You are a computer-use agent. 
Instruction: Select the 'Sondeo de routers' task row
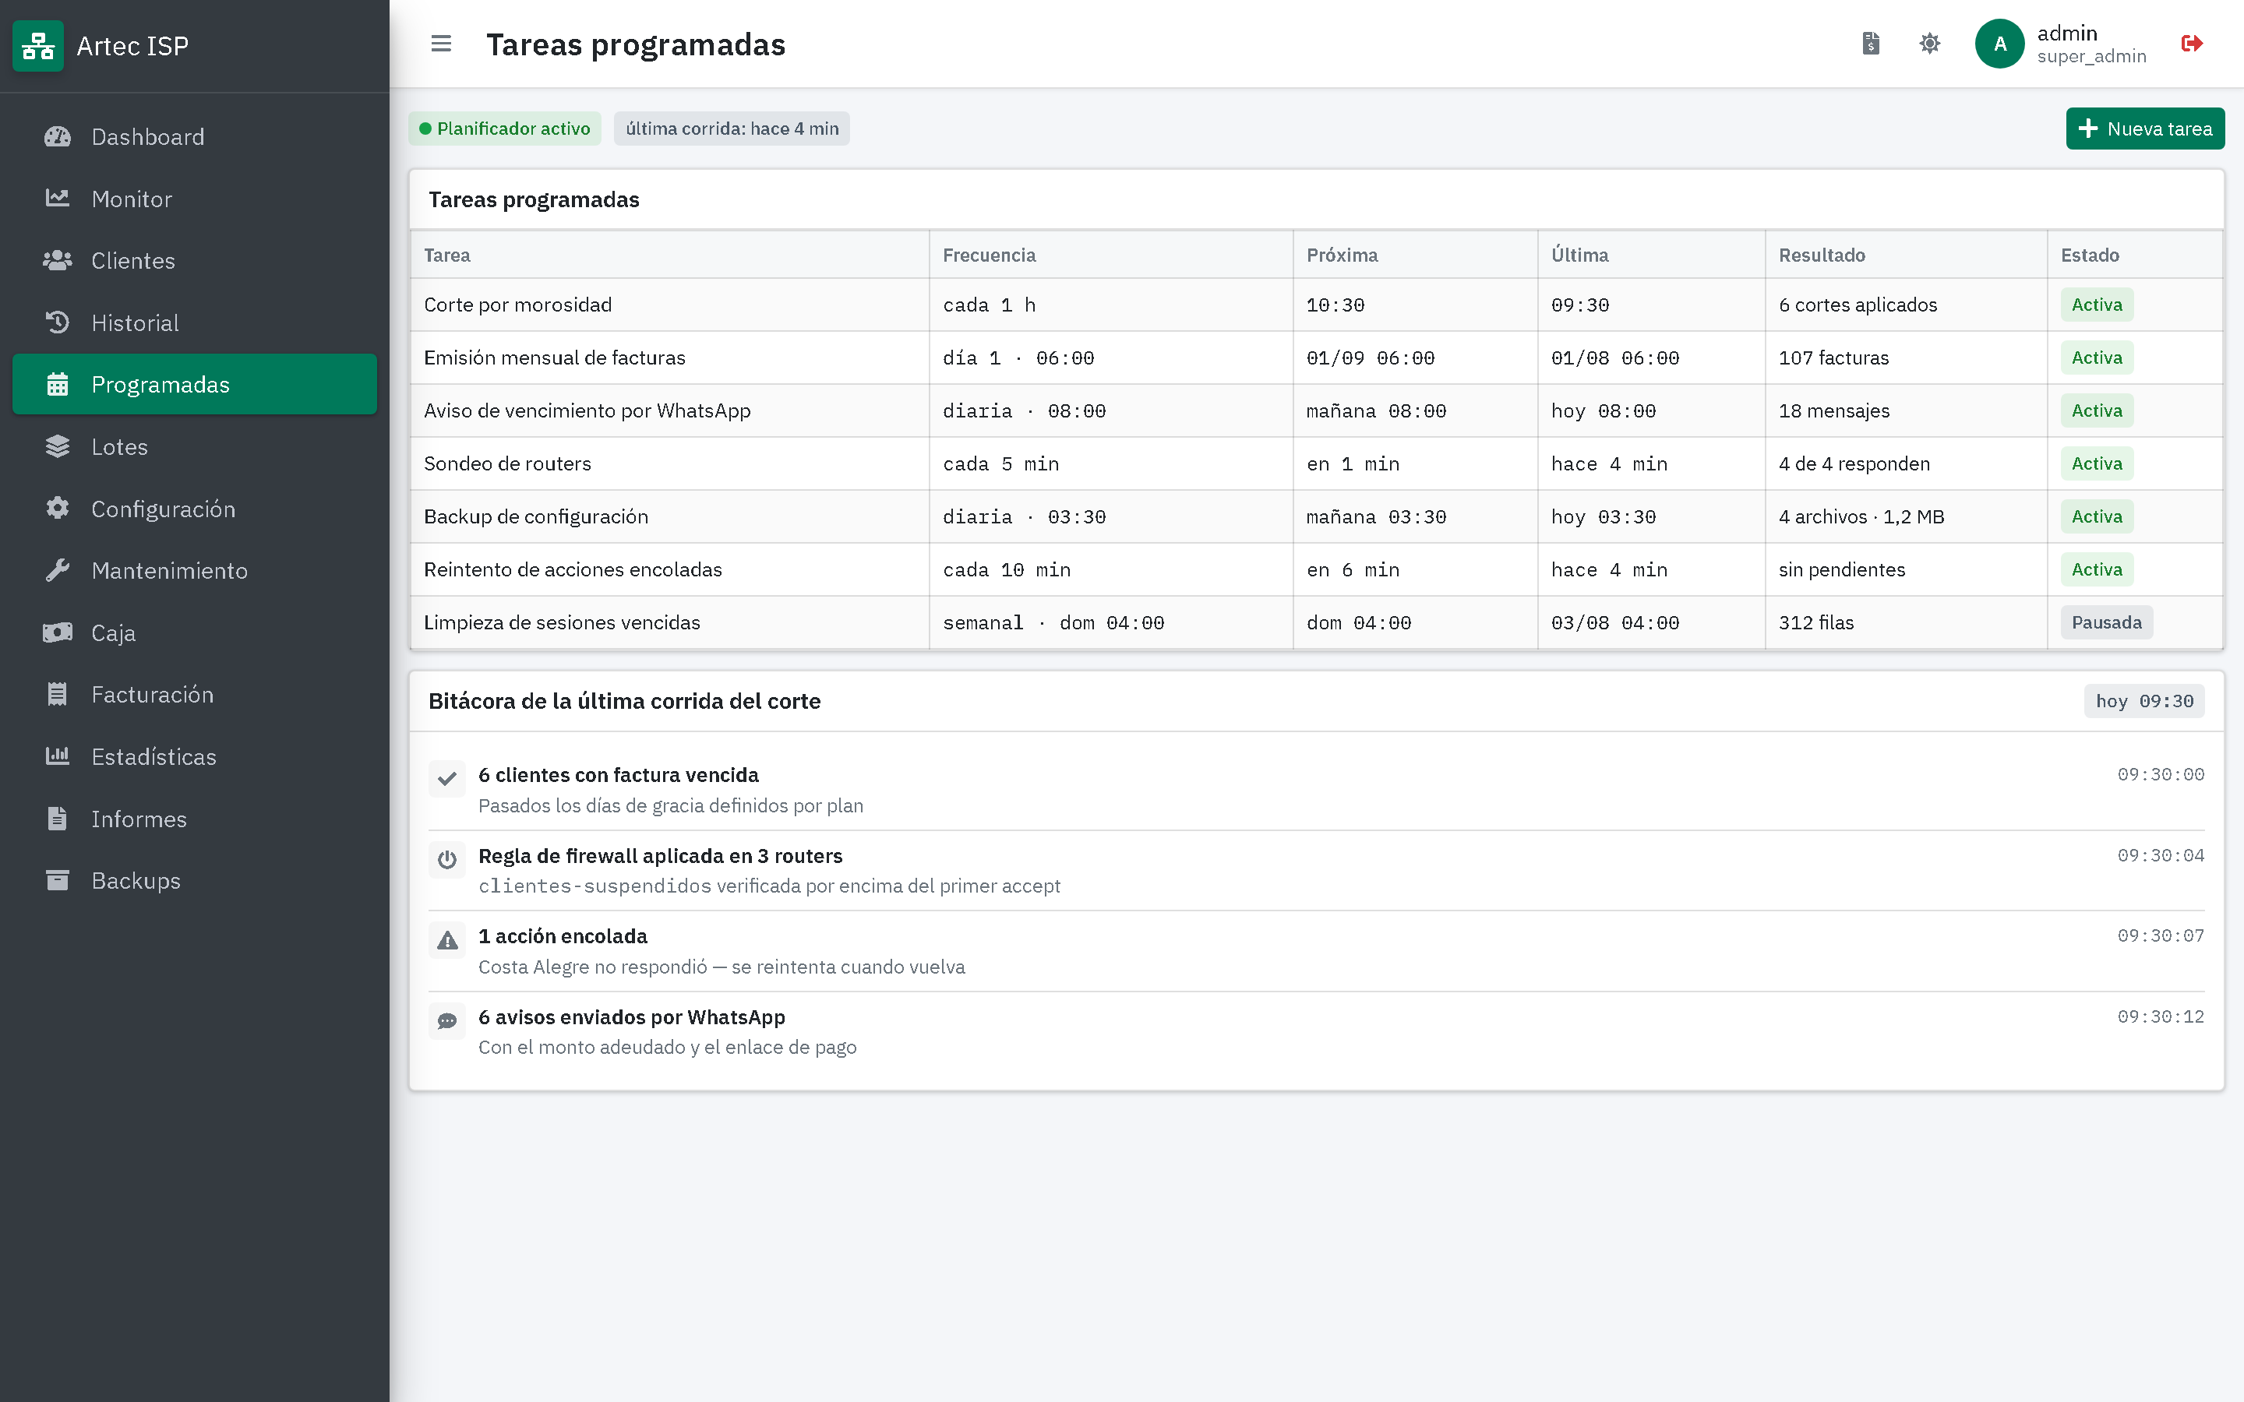1316,463
